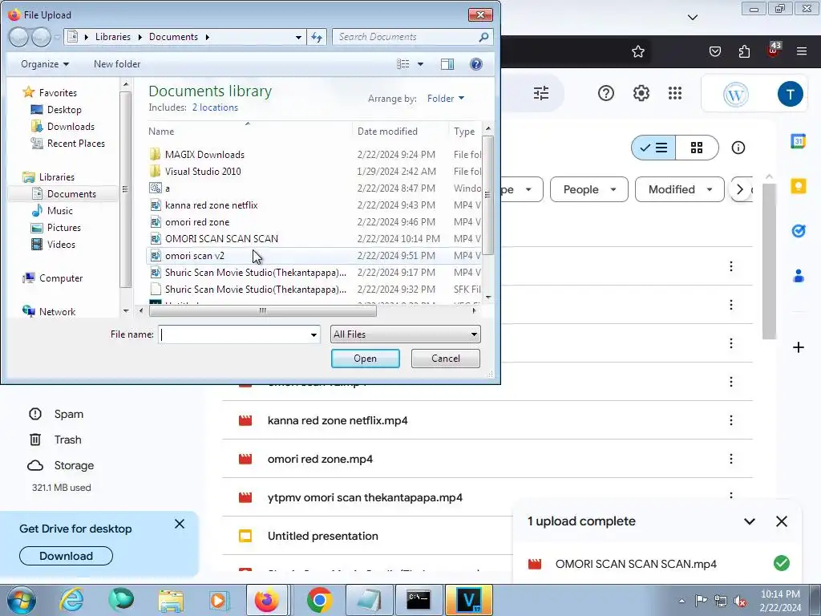Screen dimensions: 821x616
Task: Click Get add-ons plus icon in side panel
Action: [x=798, y=347]
